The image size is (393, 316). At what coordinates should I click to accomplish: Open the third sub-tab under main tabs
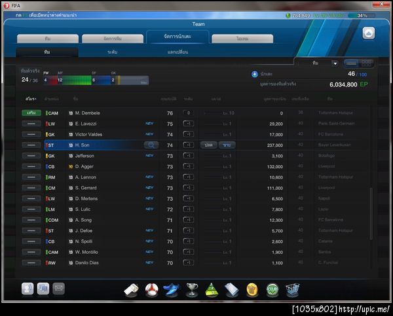[x=178, y=52]
